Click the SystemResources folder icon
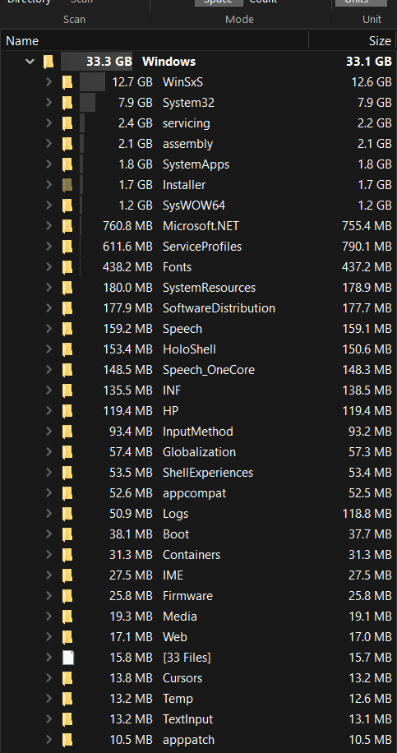The height and width of the screenshot is (753, 397). [x=67, y=288]
